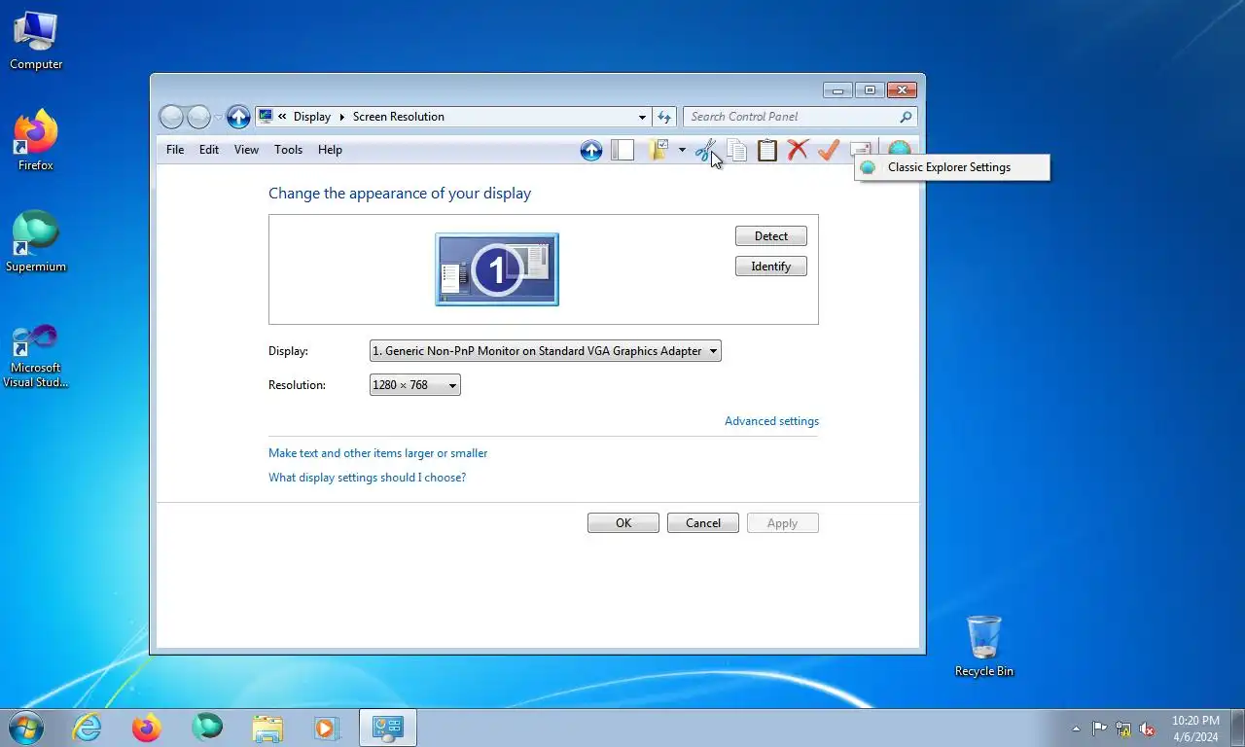Screen dimensions: 1245x747
Task: Click the muted volume tray icon
Action: point(1148,729)
